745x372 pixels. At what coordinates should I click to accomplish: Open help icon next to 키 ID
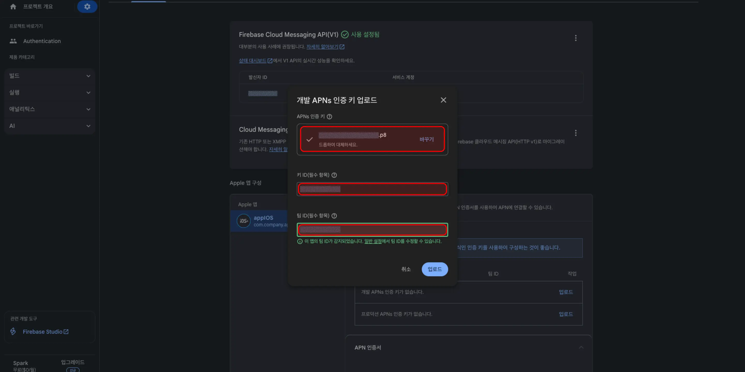tap(334, 175)
